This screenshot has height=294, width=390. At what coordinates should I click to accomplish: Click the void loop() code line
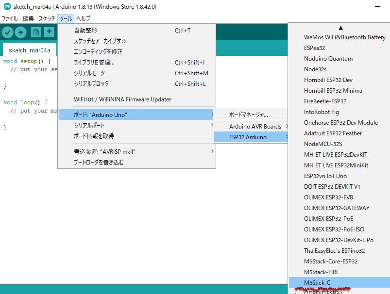coord(25,102)
